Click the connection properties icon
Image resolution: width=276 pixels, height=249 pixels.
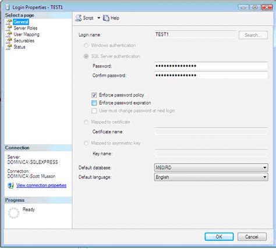click(10, 186)
